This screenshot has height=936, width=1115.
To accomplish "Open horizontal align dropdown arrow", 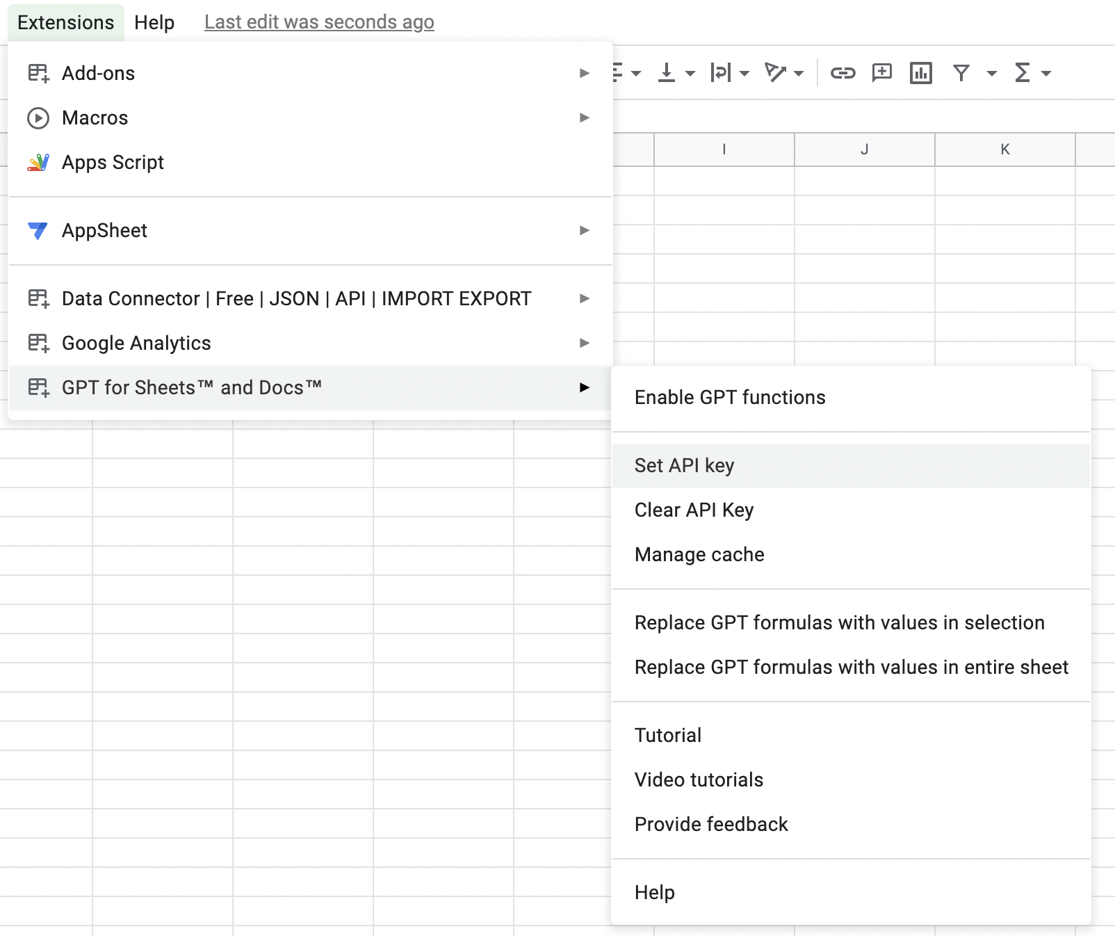I will [635, 73].
